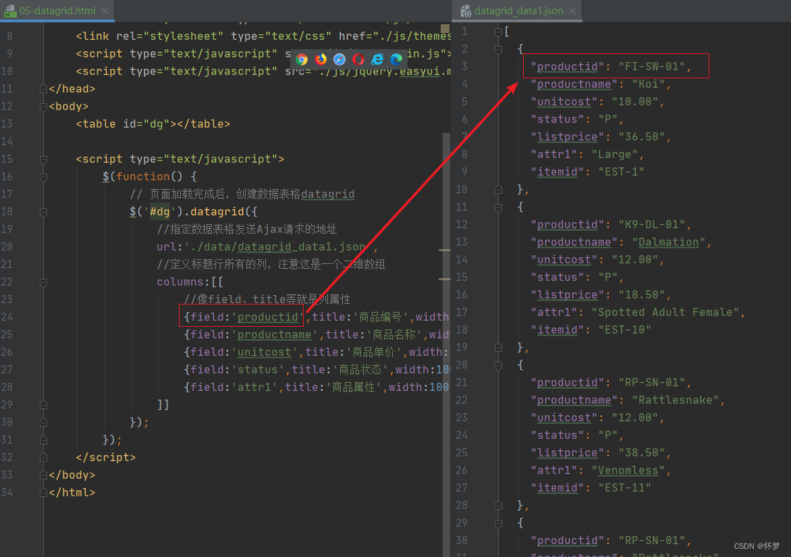Close the 05-datagrid.html tab
791x557 pixels.
tap(105, 11)
